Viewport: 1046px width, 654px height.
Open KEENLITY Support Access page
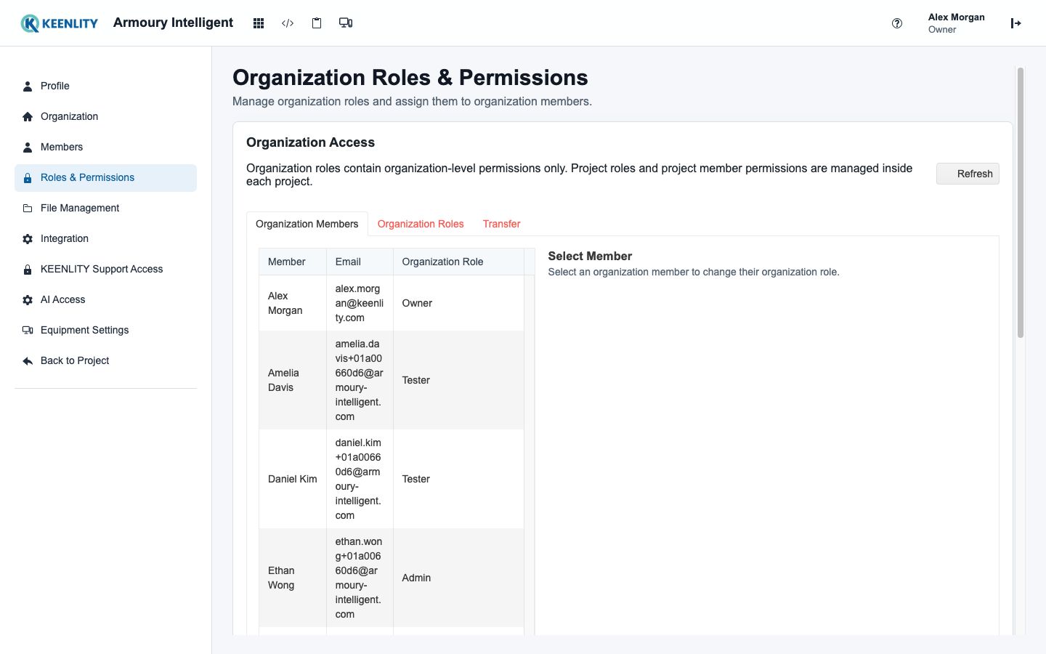pyautogui.click(x=105, y=270)
